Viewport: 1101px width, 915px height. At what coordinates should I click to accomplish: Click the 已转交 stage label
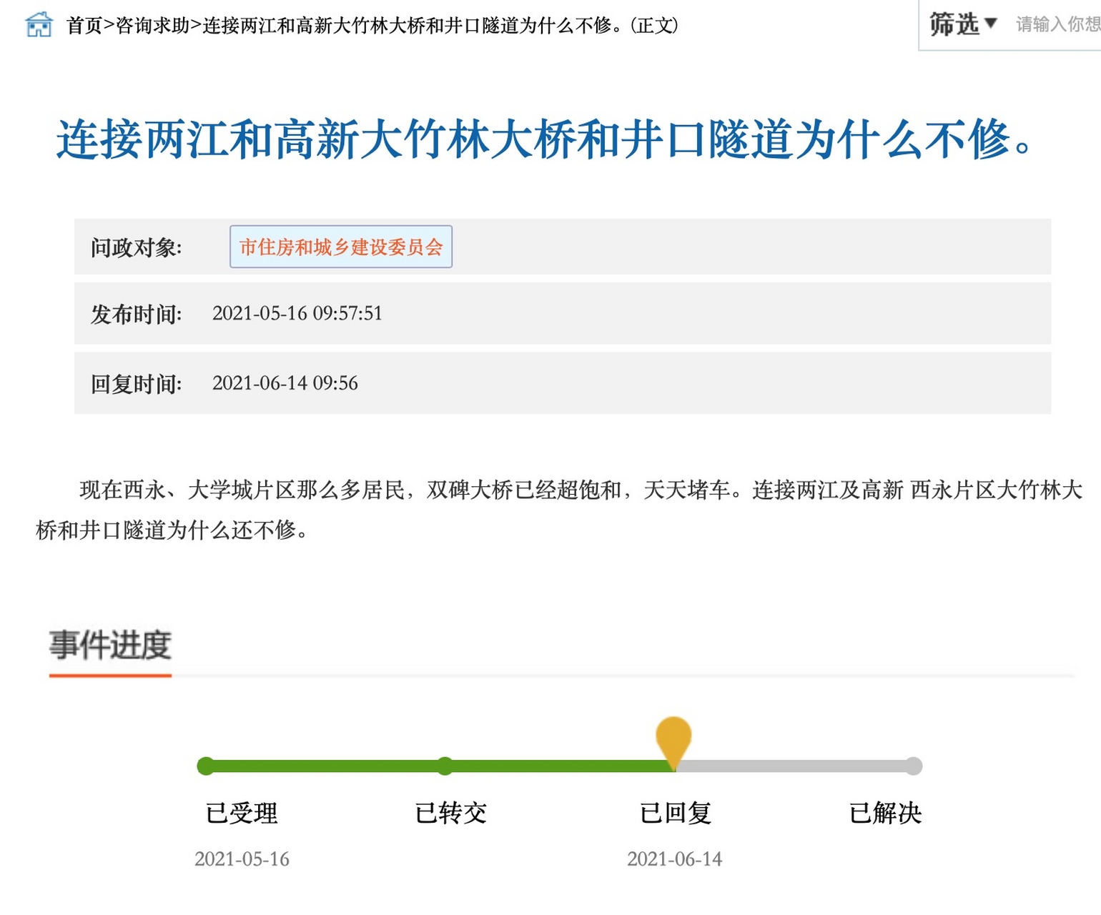pyautogui.click(x=451, y=813)
